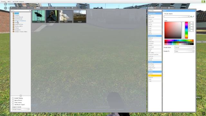Switch to the Vehicles tab
This screenshot has width=206, height=116.
[44, 8]
